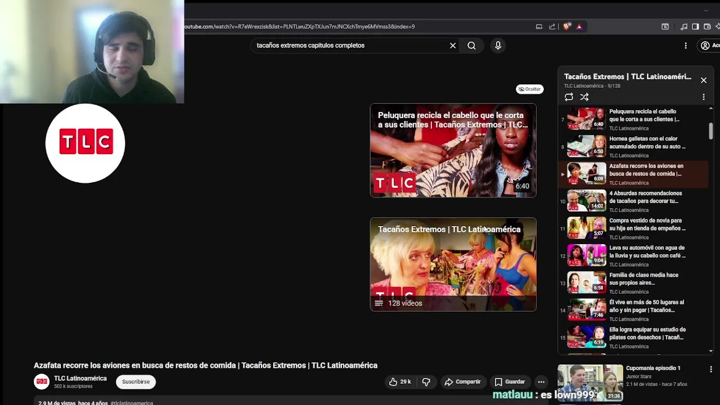This screenshot has width=720, height=405.
Task: Open playlist panel three-dot options
Action: click(704, 97)
